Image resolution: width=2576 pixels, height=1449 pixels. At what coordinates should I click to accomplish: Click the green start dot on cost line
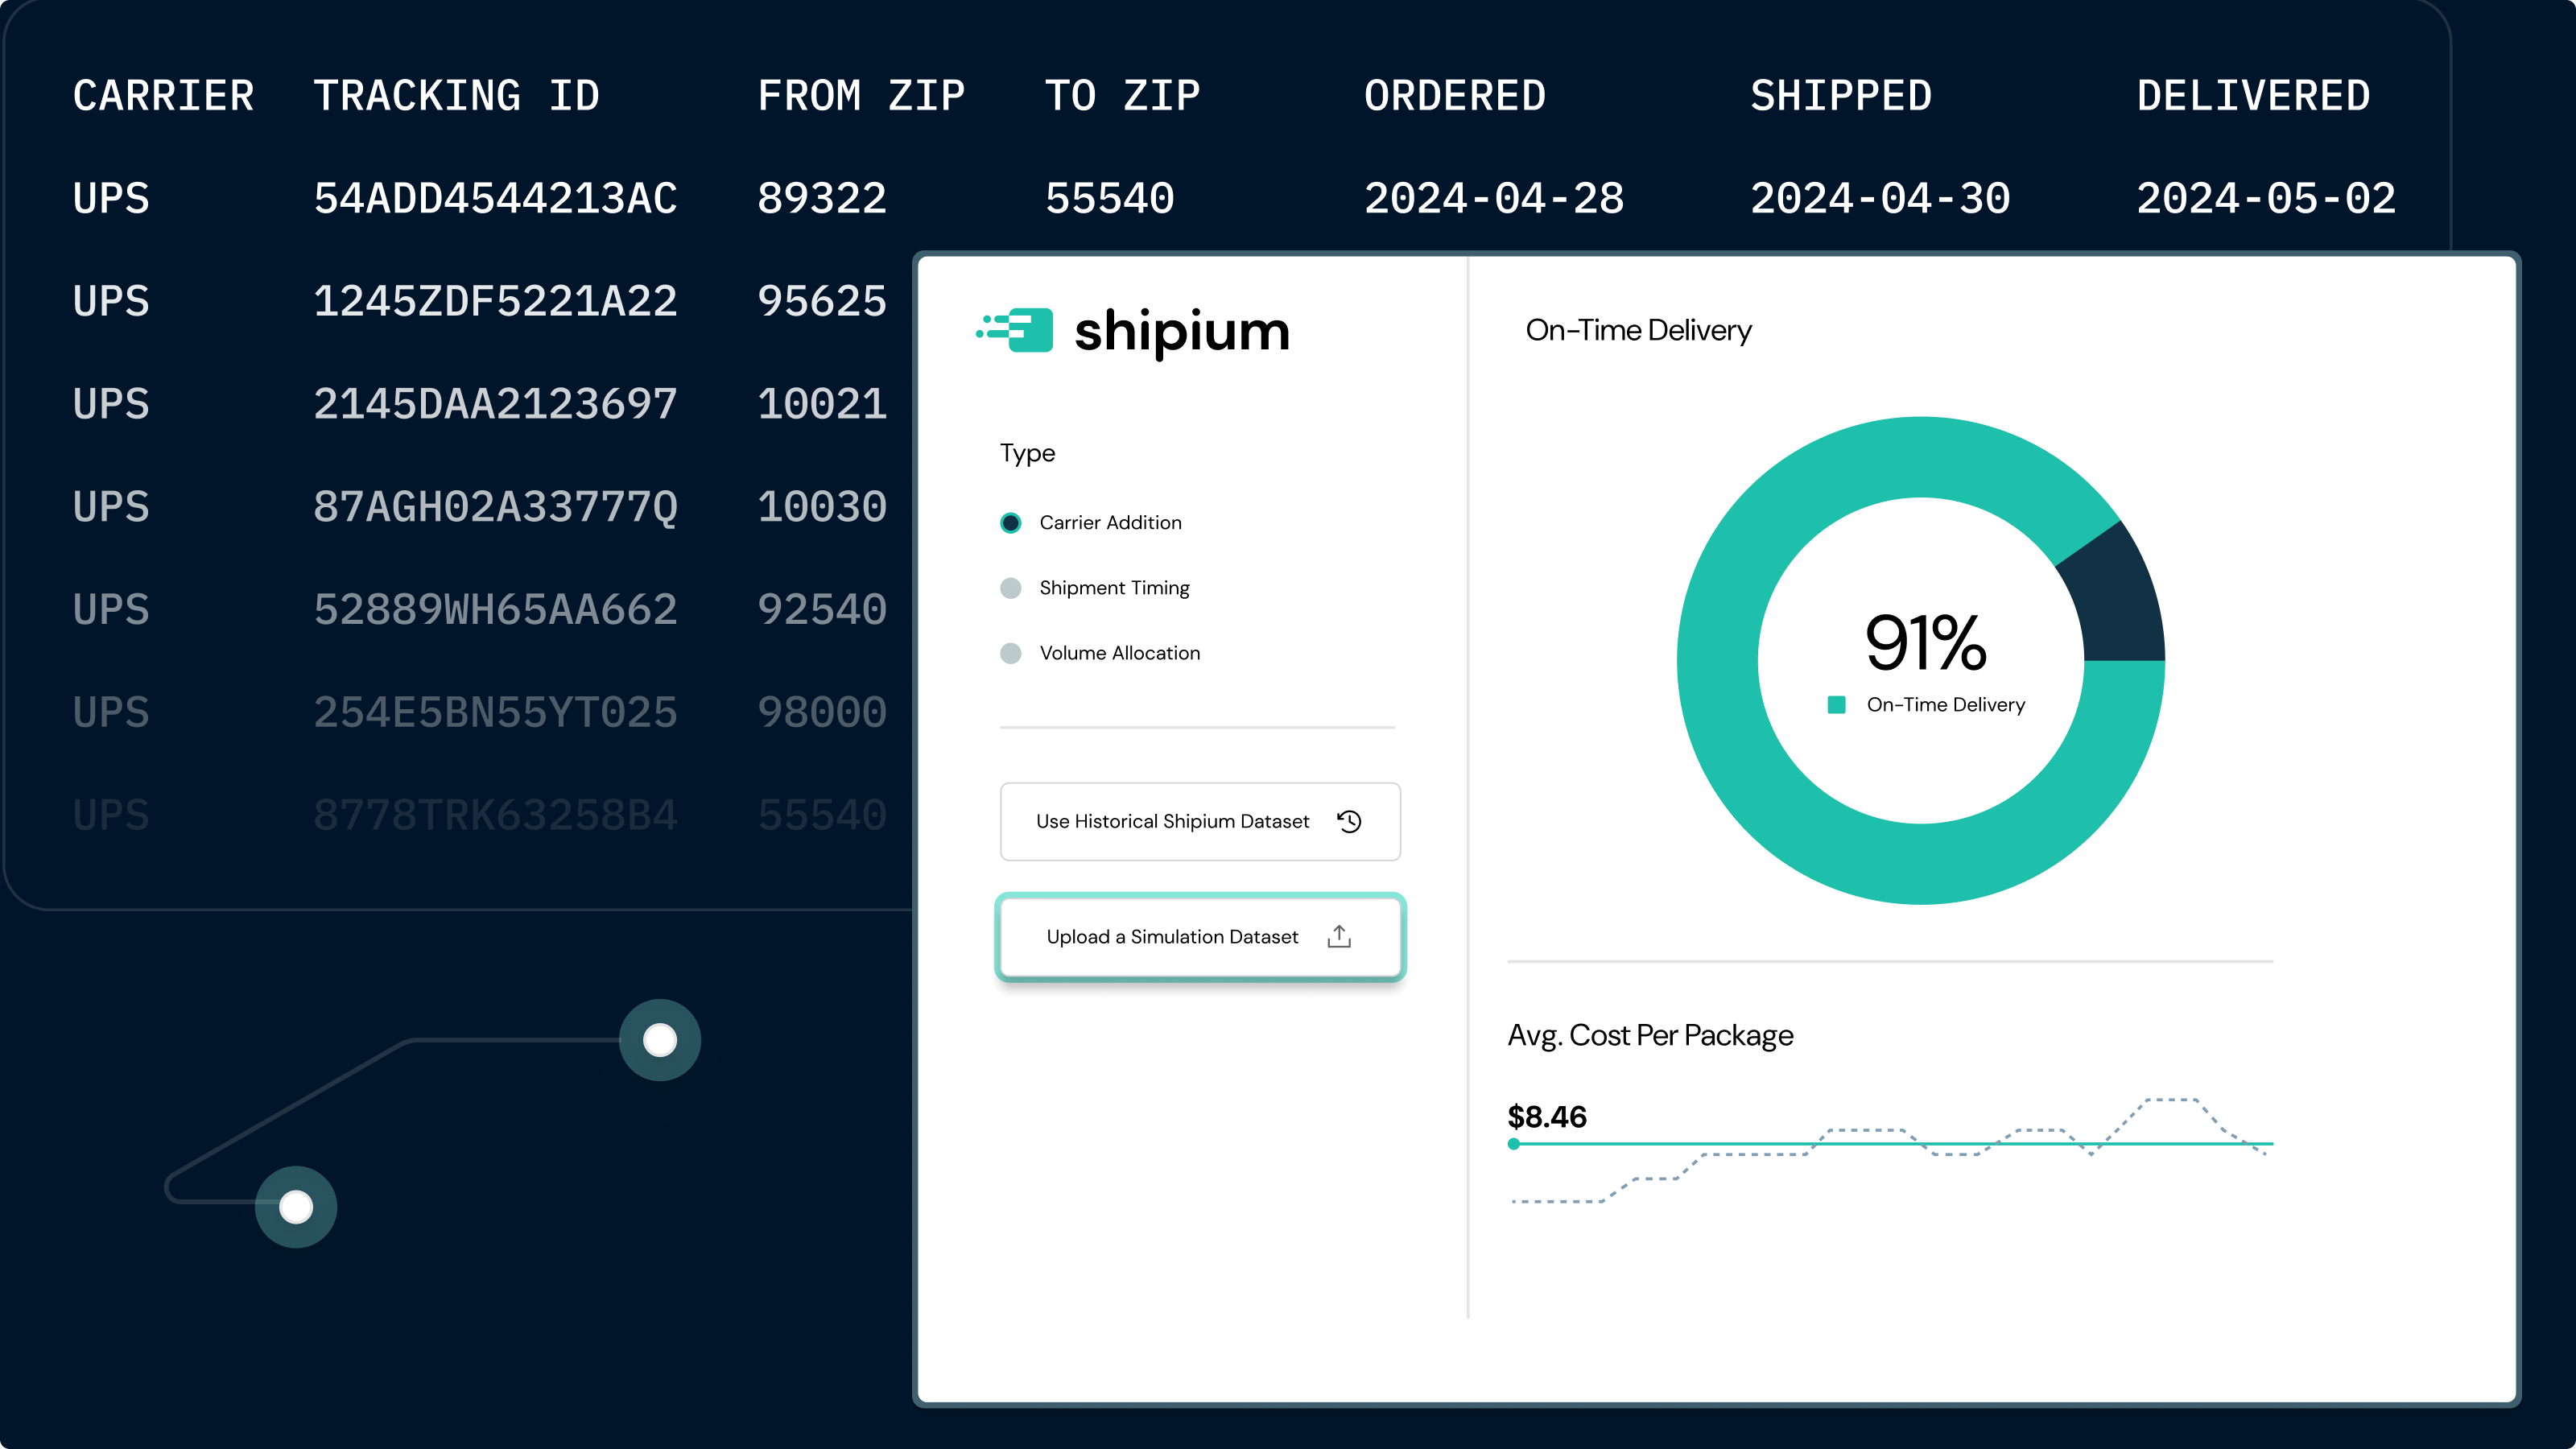[1514, 1144]
